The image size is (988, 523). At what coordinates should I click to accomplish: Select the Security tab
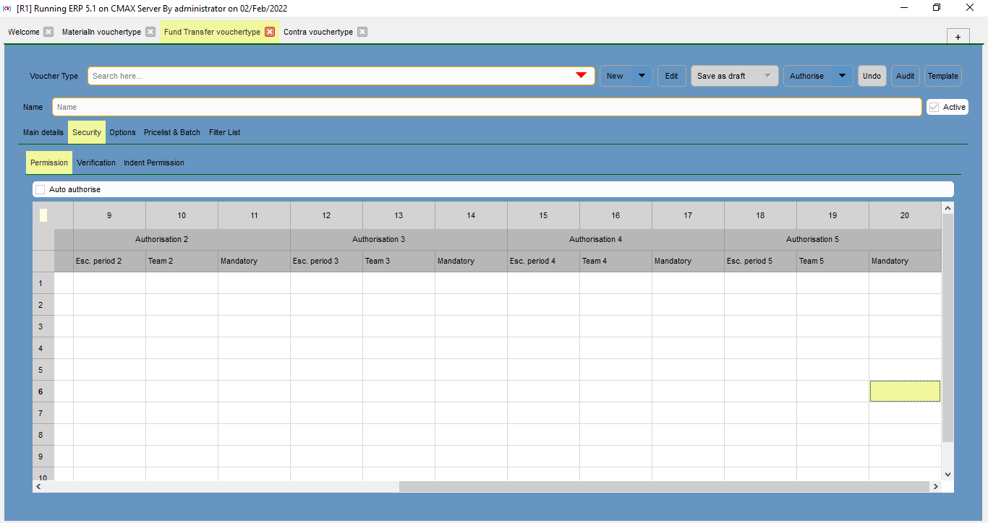pos(87,132)
